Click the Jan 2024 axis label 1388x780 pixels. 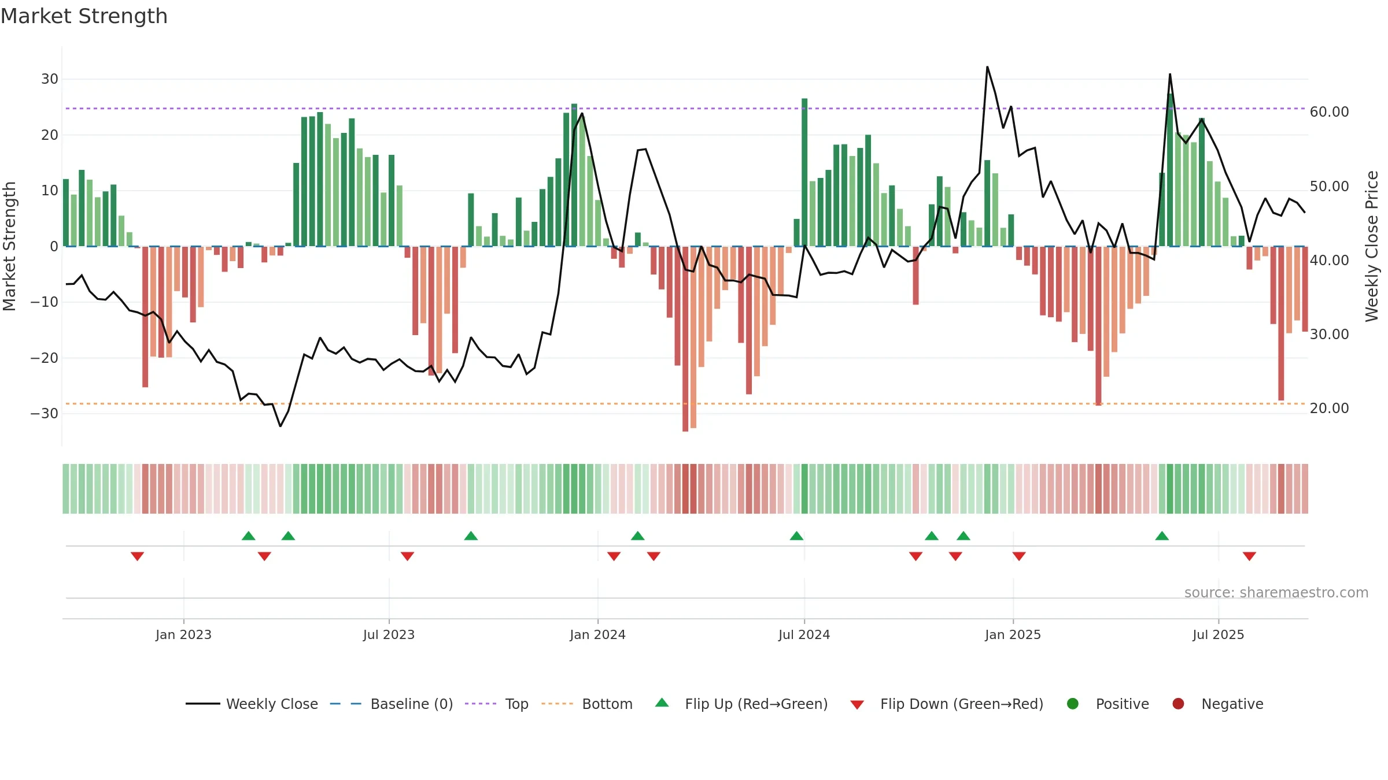point(597,634)
